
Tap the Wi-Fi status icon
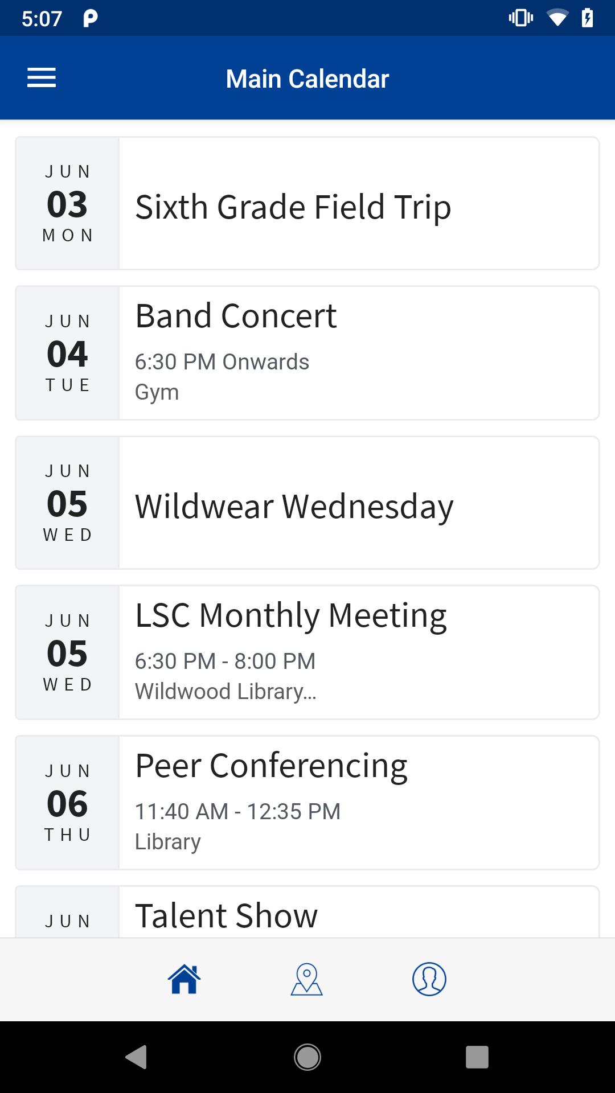557,18
